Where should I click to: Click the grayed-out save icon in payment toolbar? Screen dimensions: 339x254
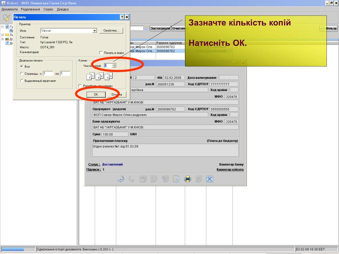[143, 179]
